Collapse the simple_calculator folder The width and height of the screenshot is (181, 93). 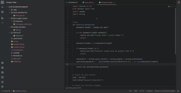(9, 27)
